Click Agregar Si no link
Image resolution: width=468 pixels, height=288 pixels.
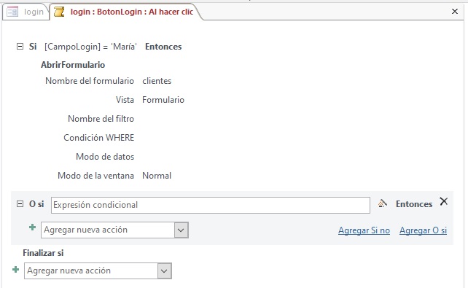click(364, 230)
